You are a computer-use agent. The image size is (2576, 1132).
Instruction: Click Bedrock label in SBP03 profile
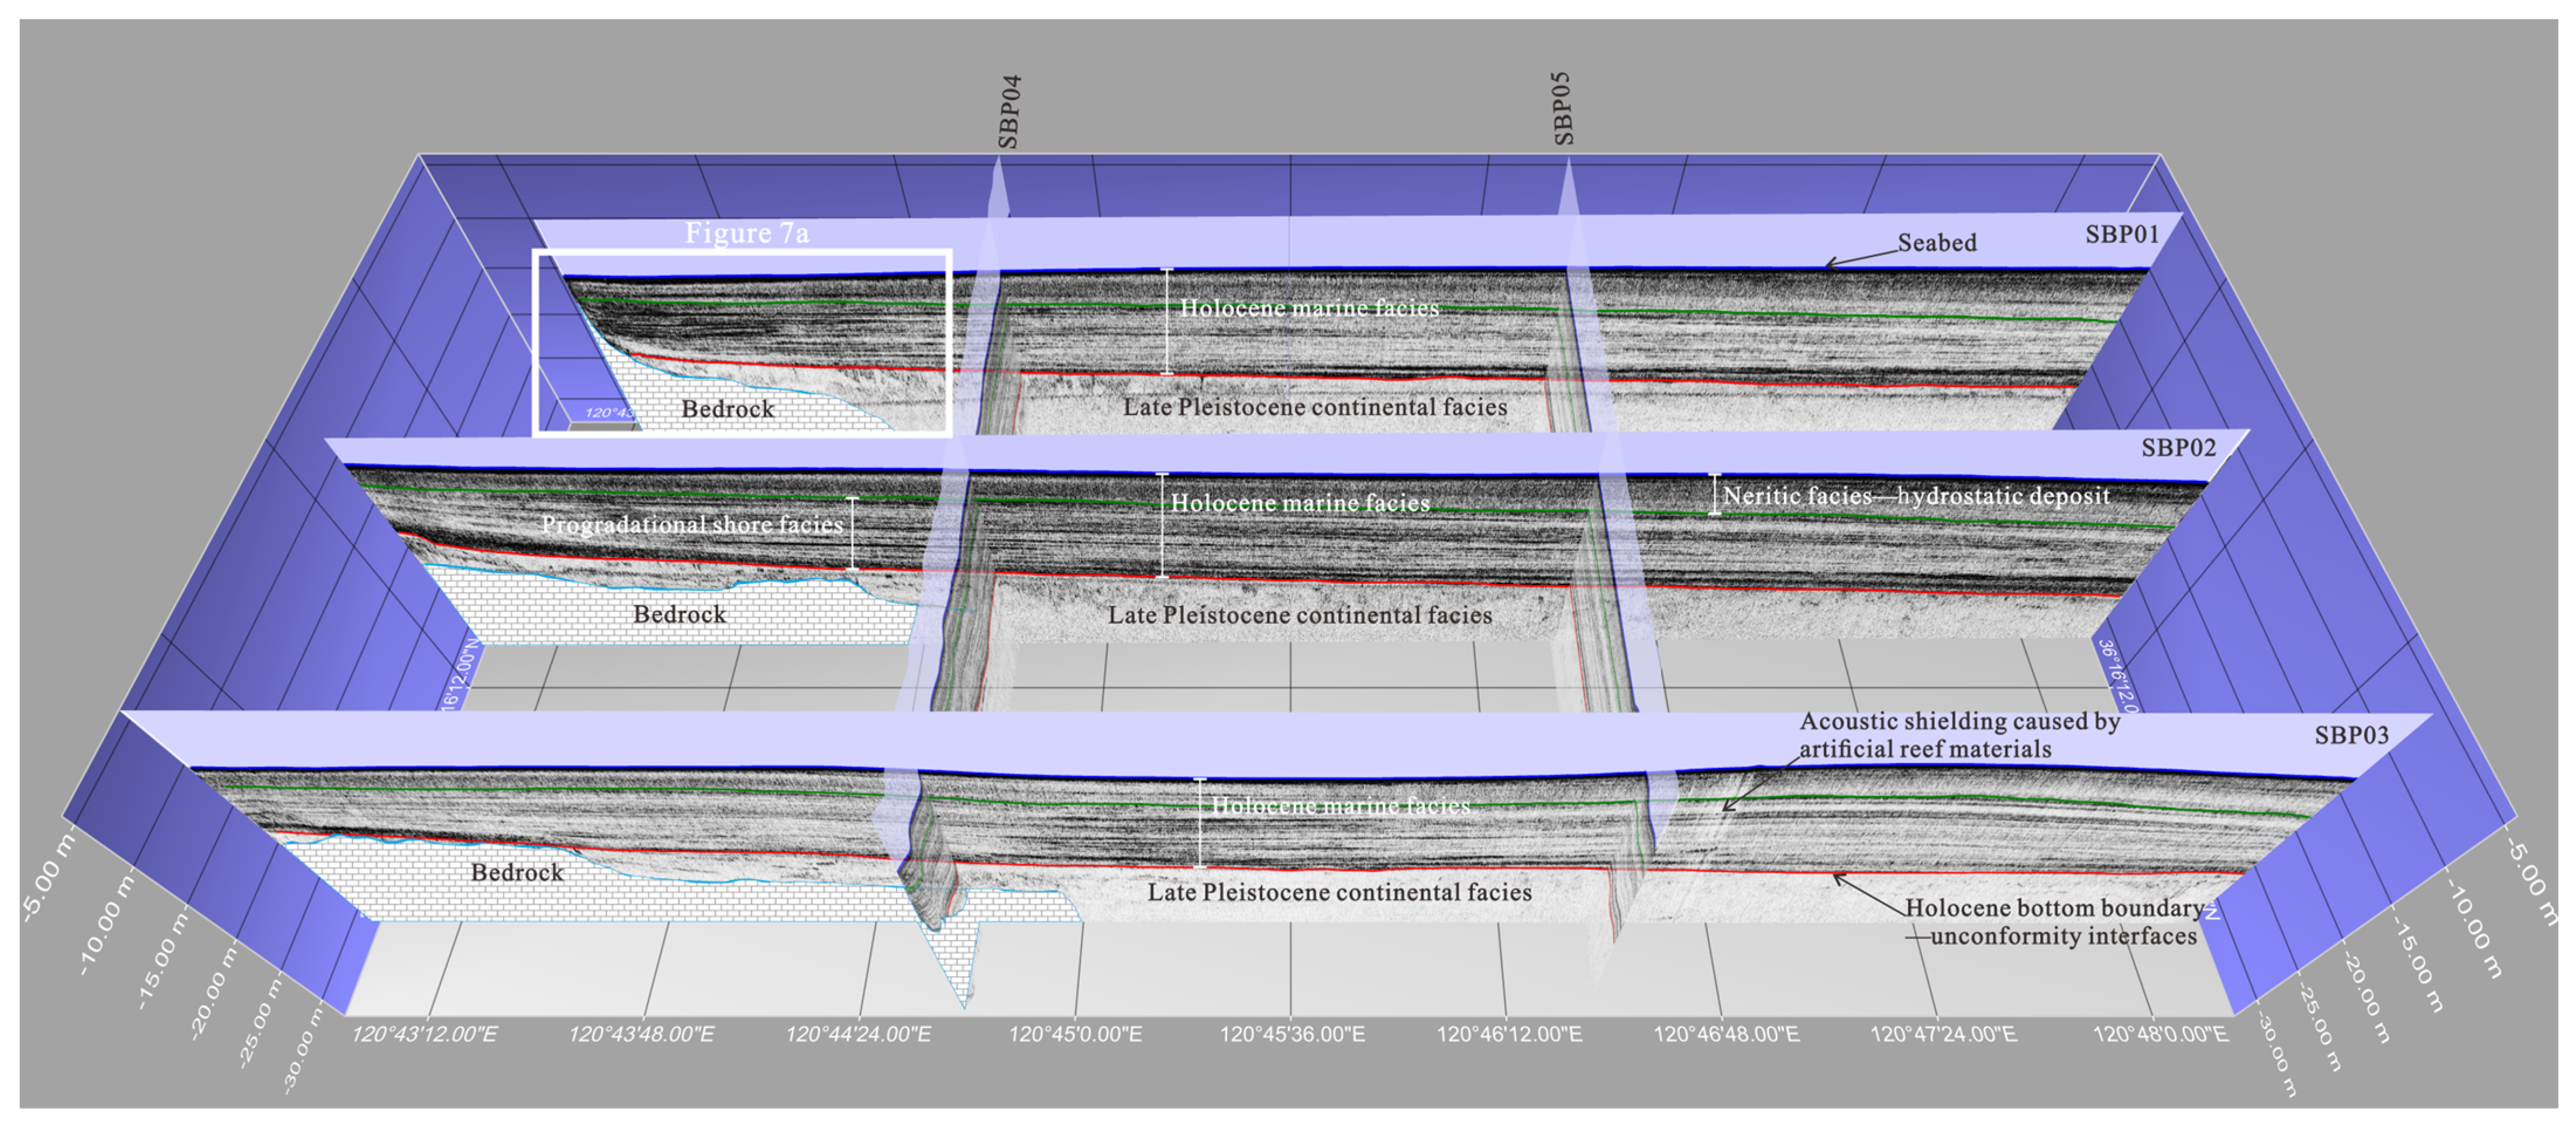tap(517, 872)
